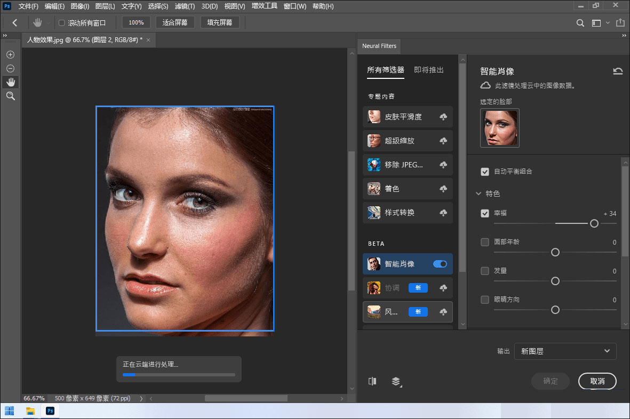The image size is (630, 419).
Task: Select the zoom in tool
Action: pyautogui.click(x=10, y=55)
